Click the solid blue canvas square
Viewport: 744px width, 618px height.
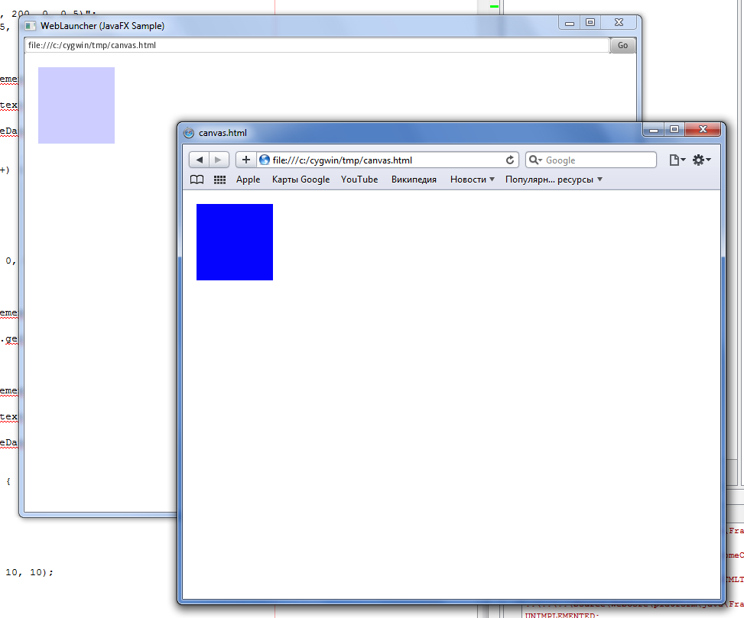point(235,242)
